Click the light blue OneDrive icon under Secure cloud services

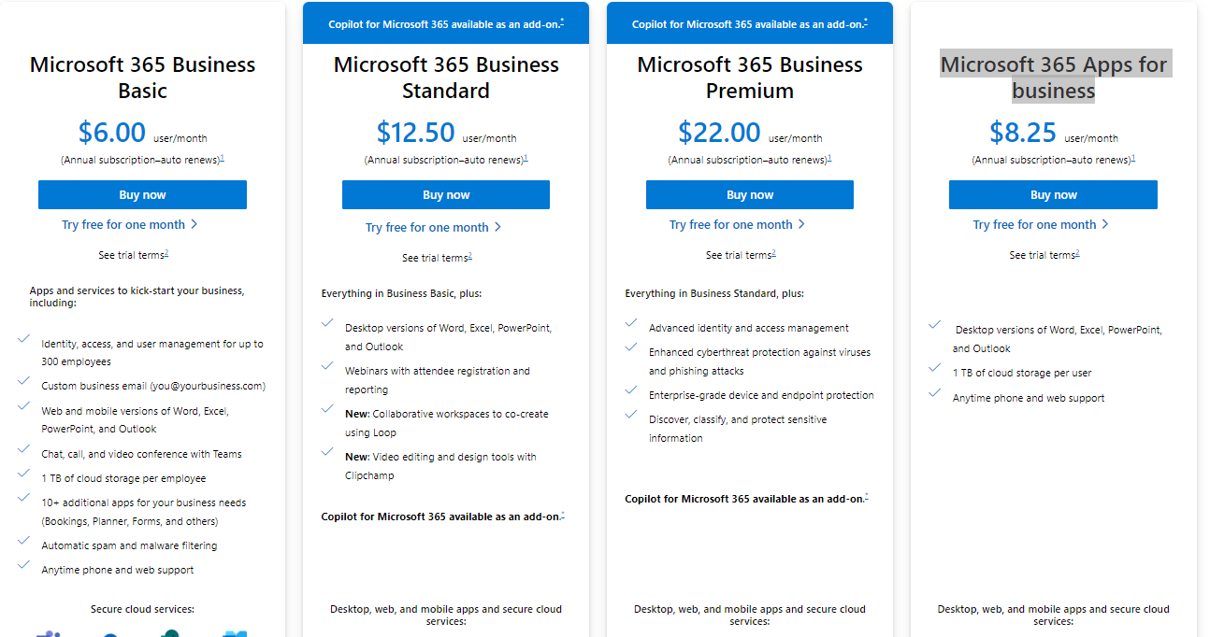coord(234,633)
